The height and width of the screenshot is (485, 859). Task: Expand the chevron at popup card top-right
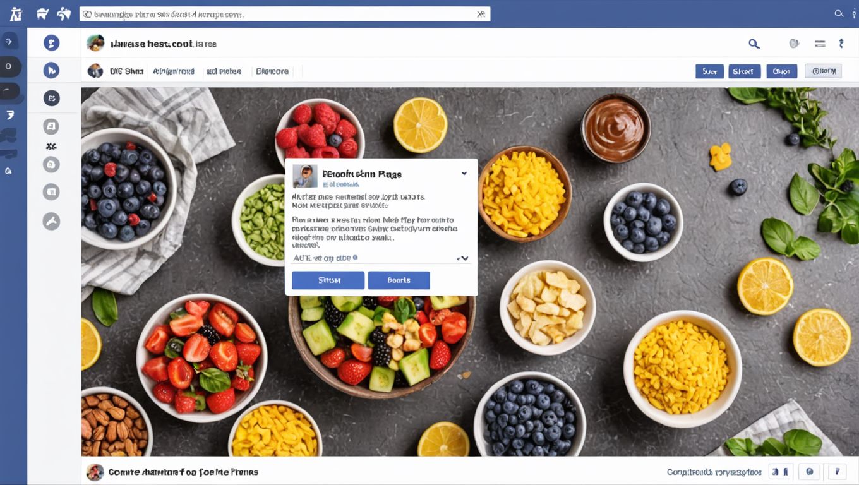pos(464,173)
